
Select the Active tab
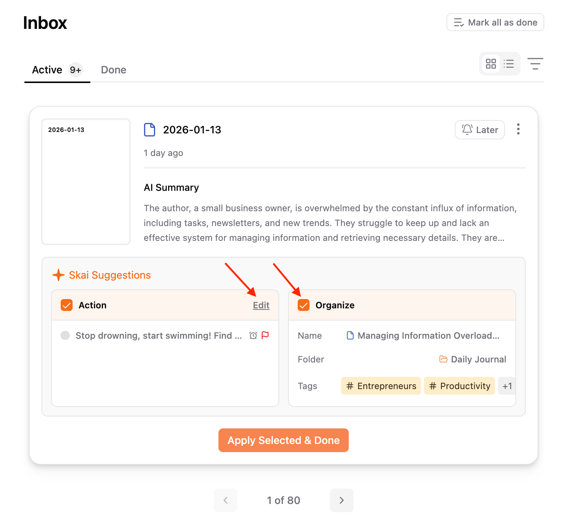57,70
